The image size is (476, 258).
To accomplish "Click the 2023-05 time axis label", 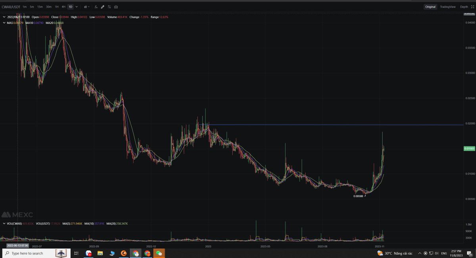I will [x=265, y=246].
